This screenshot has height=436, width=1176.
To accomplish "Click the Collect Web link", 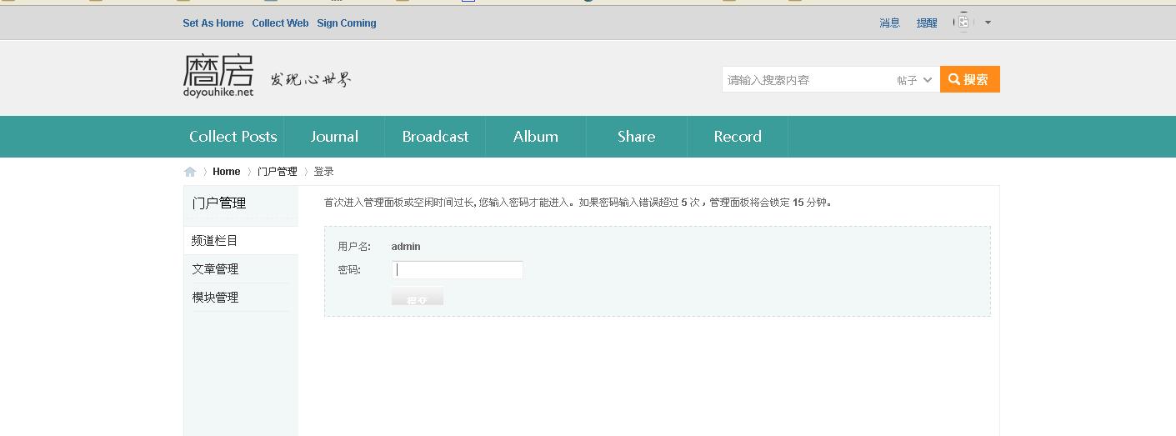I will click(280, 23).
